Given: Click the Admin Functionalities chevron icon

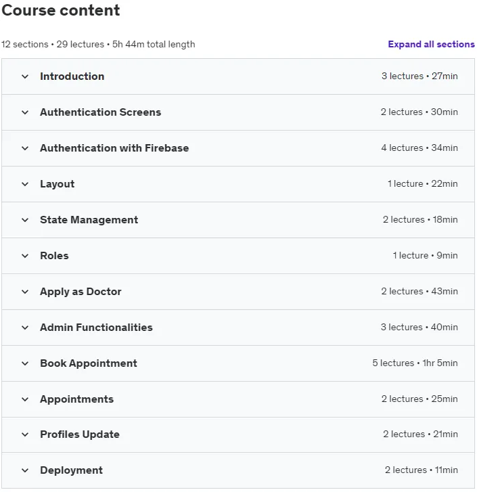Looking at the screenshot, I should click(25, 328).
